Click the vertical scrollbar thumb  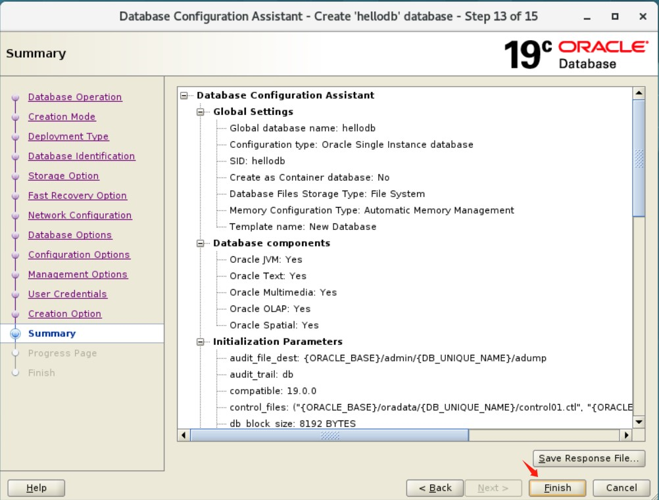click(639, 158)
